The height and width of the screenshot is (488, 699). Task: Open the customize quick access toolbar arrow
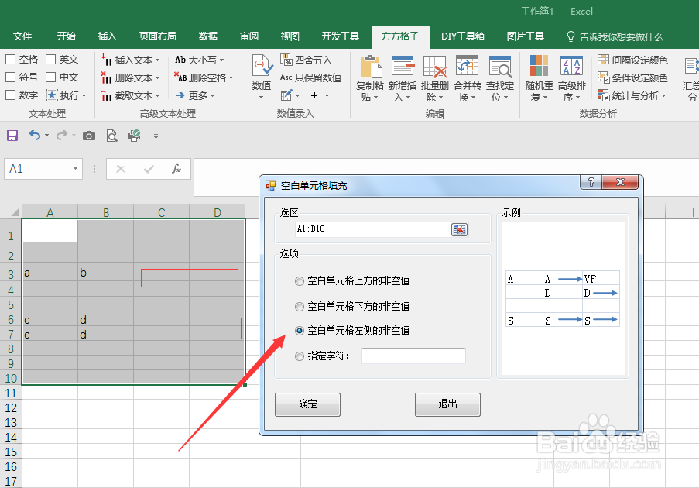coord(156,136)
